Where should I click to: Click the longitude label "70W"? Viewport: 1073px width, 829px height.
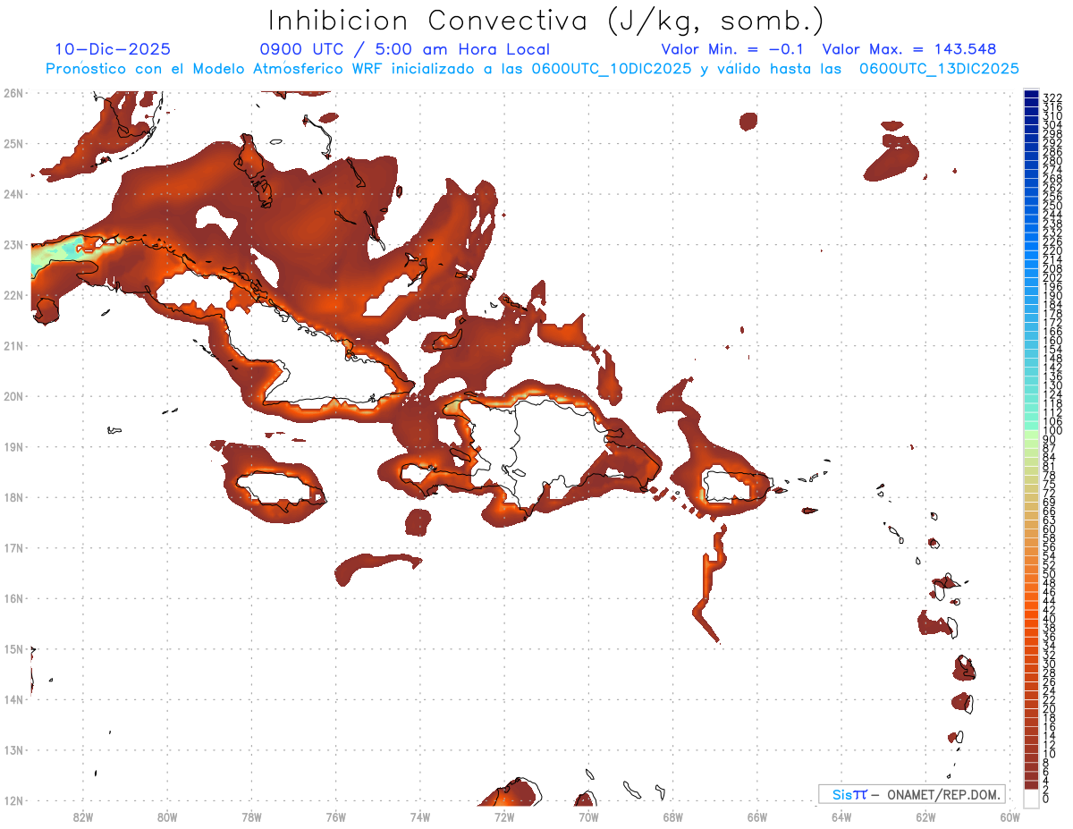(588, 816)
